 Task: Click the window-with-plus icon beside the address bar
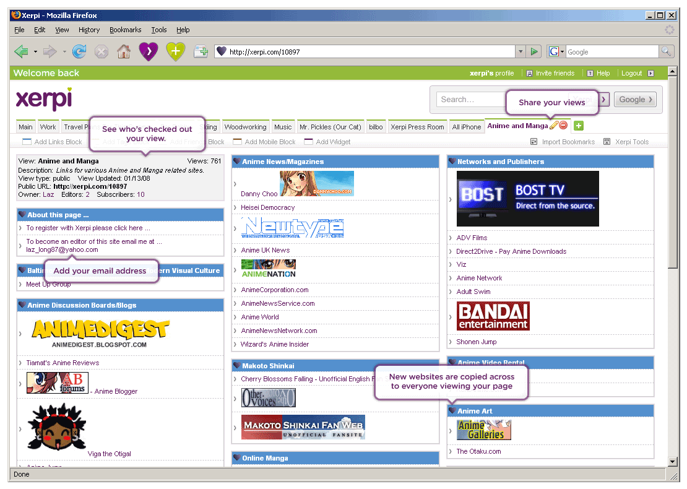[x=201, y=52]
